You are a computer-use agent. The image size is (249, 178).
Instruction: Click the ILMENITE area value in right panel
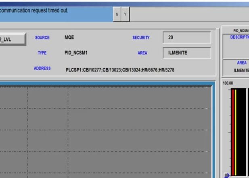pos(241,70)
